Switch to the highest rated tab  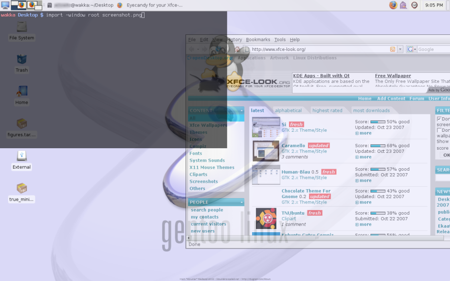pyautogui.click(x=327, y=110)
